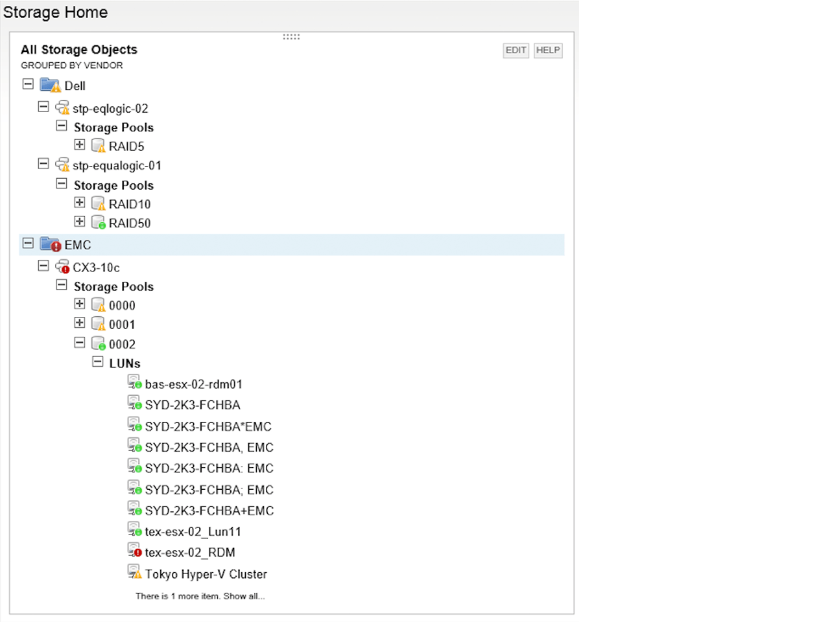Click the Tokyo Hyper-V Cluster warning icon
830x622 pixels.
[x=135, y=572]
